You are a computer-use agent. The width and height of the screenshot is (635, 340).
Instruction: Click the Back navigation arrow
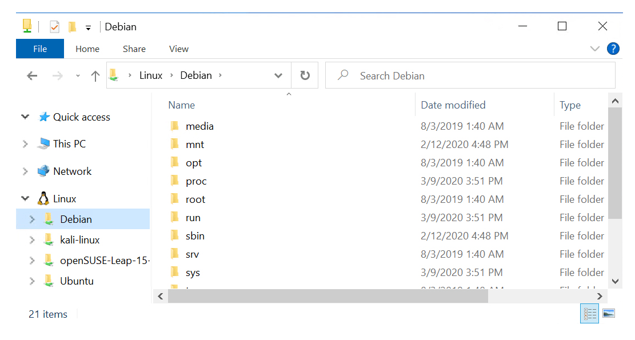32,75
